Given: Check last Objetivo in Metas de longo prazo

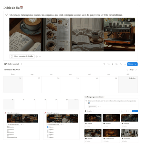Looking at the screenshot, I should (x=48, y=137).
